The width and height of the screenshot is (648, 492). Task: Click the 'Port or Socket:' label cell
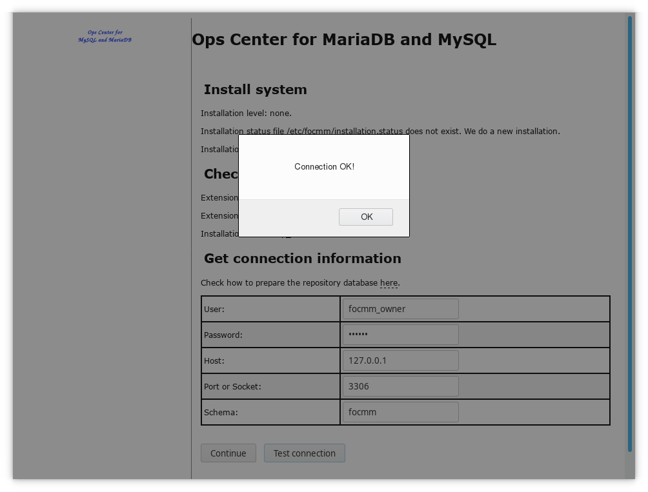270,386
